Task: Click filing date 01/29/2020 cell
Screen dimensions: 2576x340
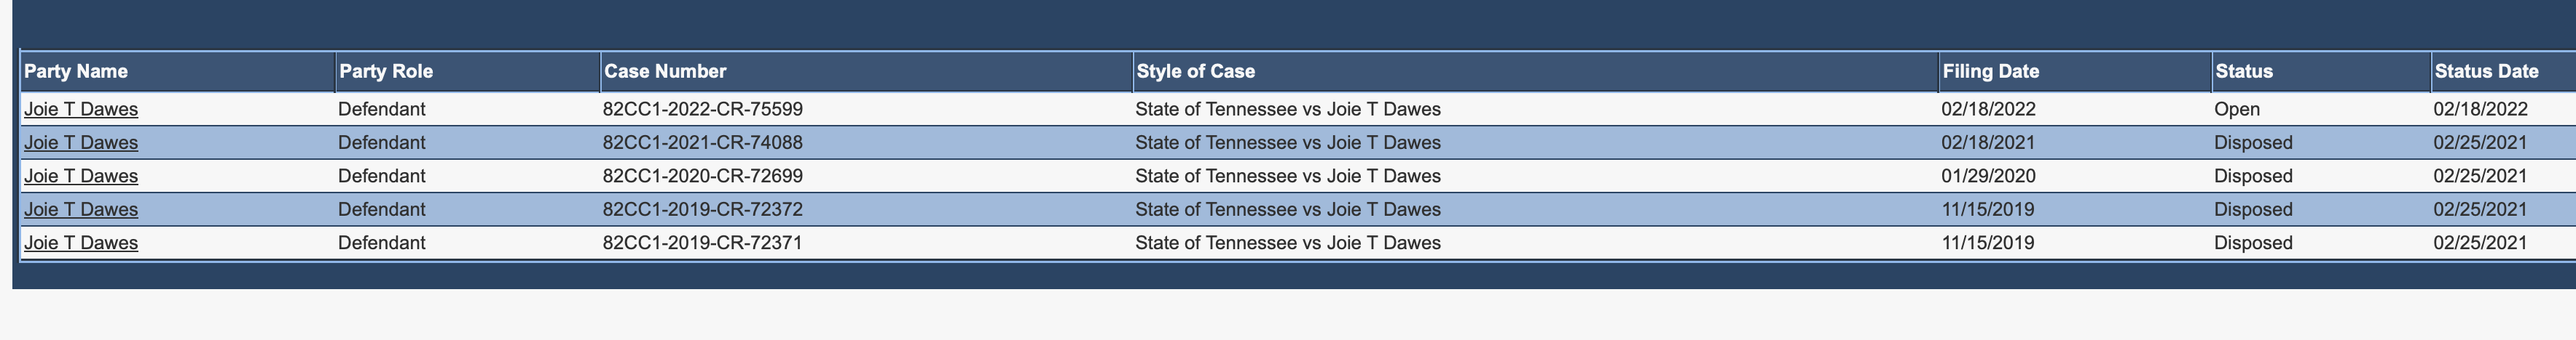Action: 2075,176
